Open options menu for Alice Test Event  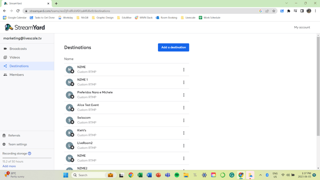tap(184, 108)
